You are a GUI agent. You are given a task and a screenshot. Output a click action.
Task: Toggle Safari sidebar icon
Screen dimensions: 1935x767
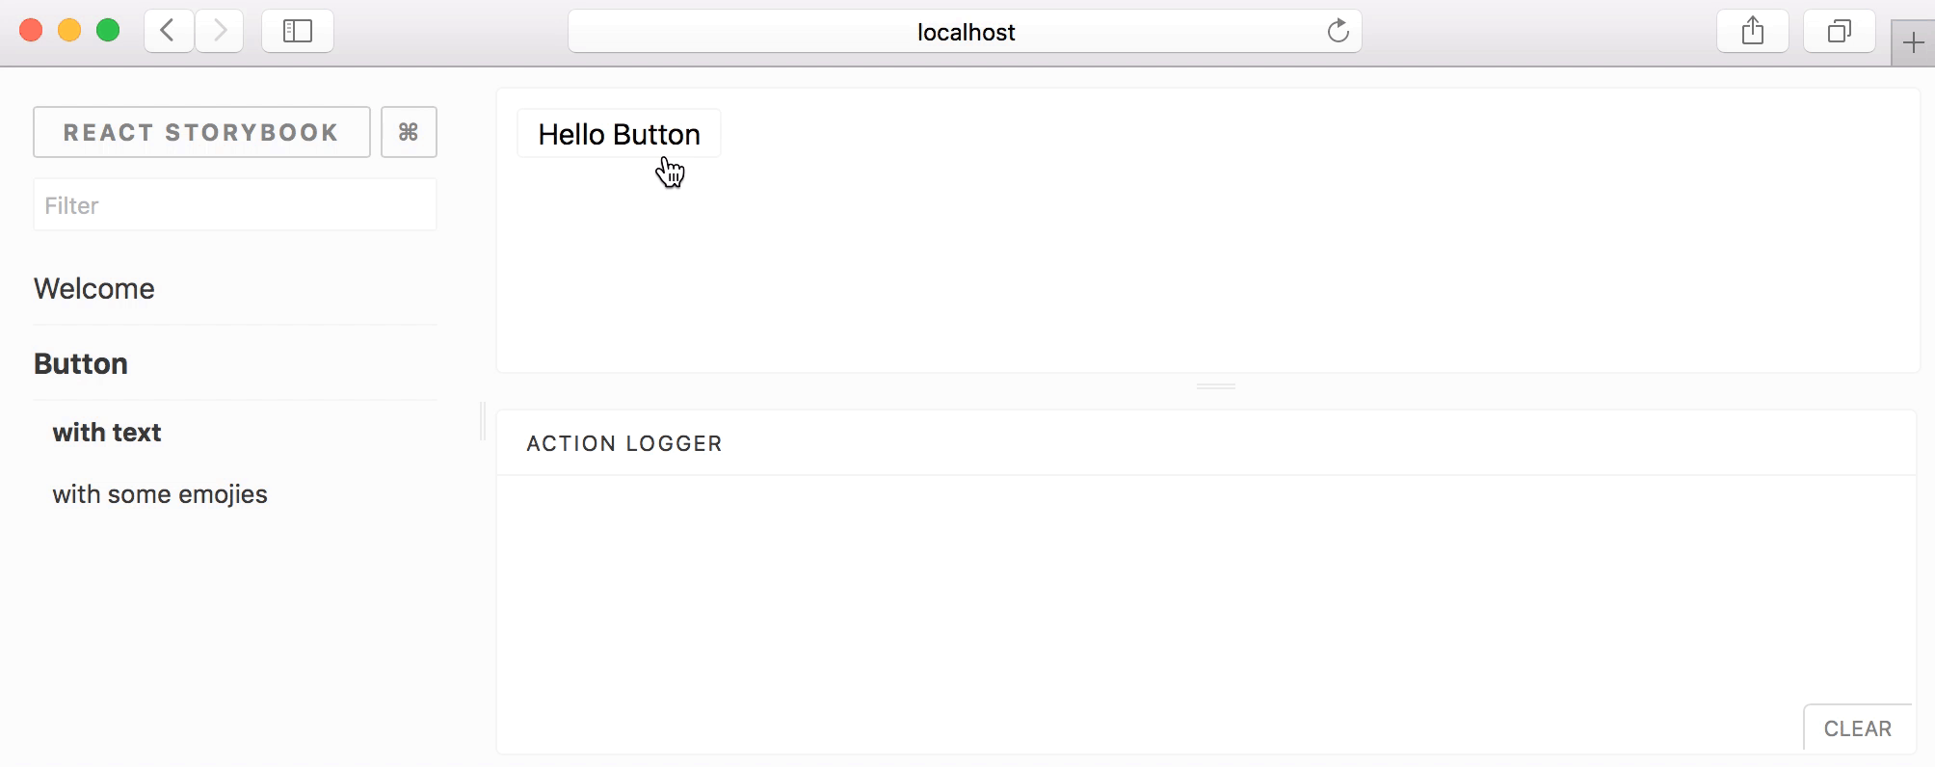[298, 31]
